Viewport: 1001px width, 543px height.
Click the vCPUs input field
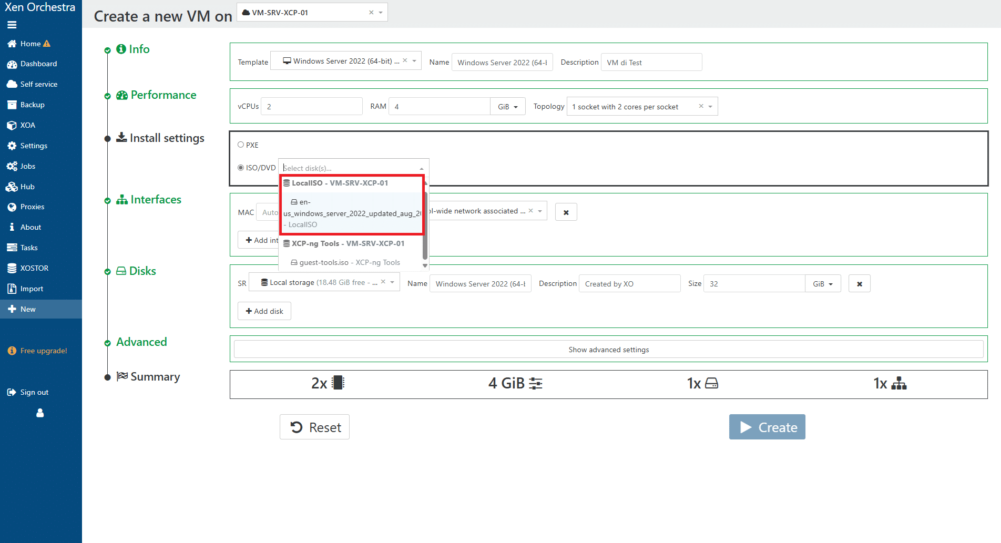point(312,106)
